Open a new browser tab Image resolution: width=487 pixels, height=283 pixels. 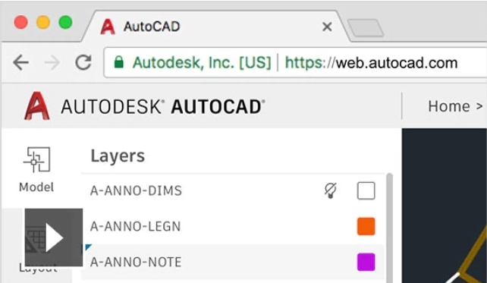[366, 28]
